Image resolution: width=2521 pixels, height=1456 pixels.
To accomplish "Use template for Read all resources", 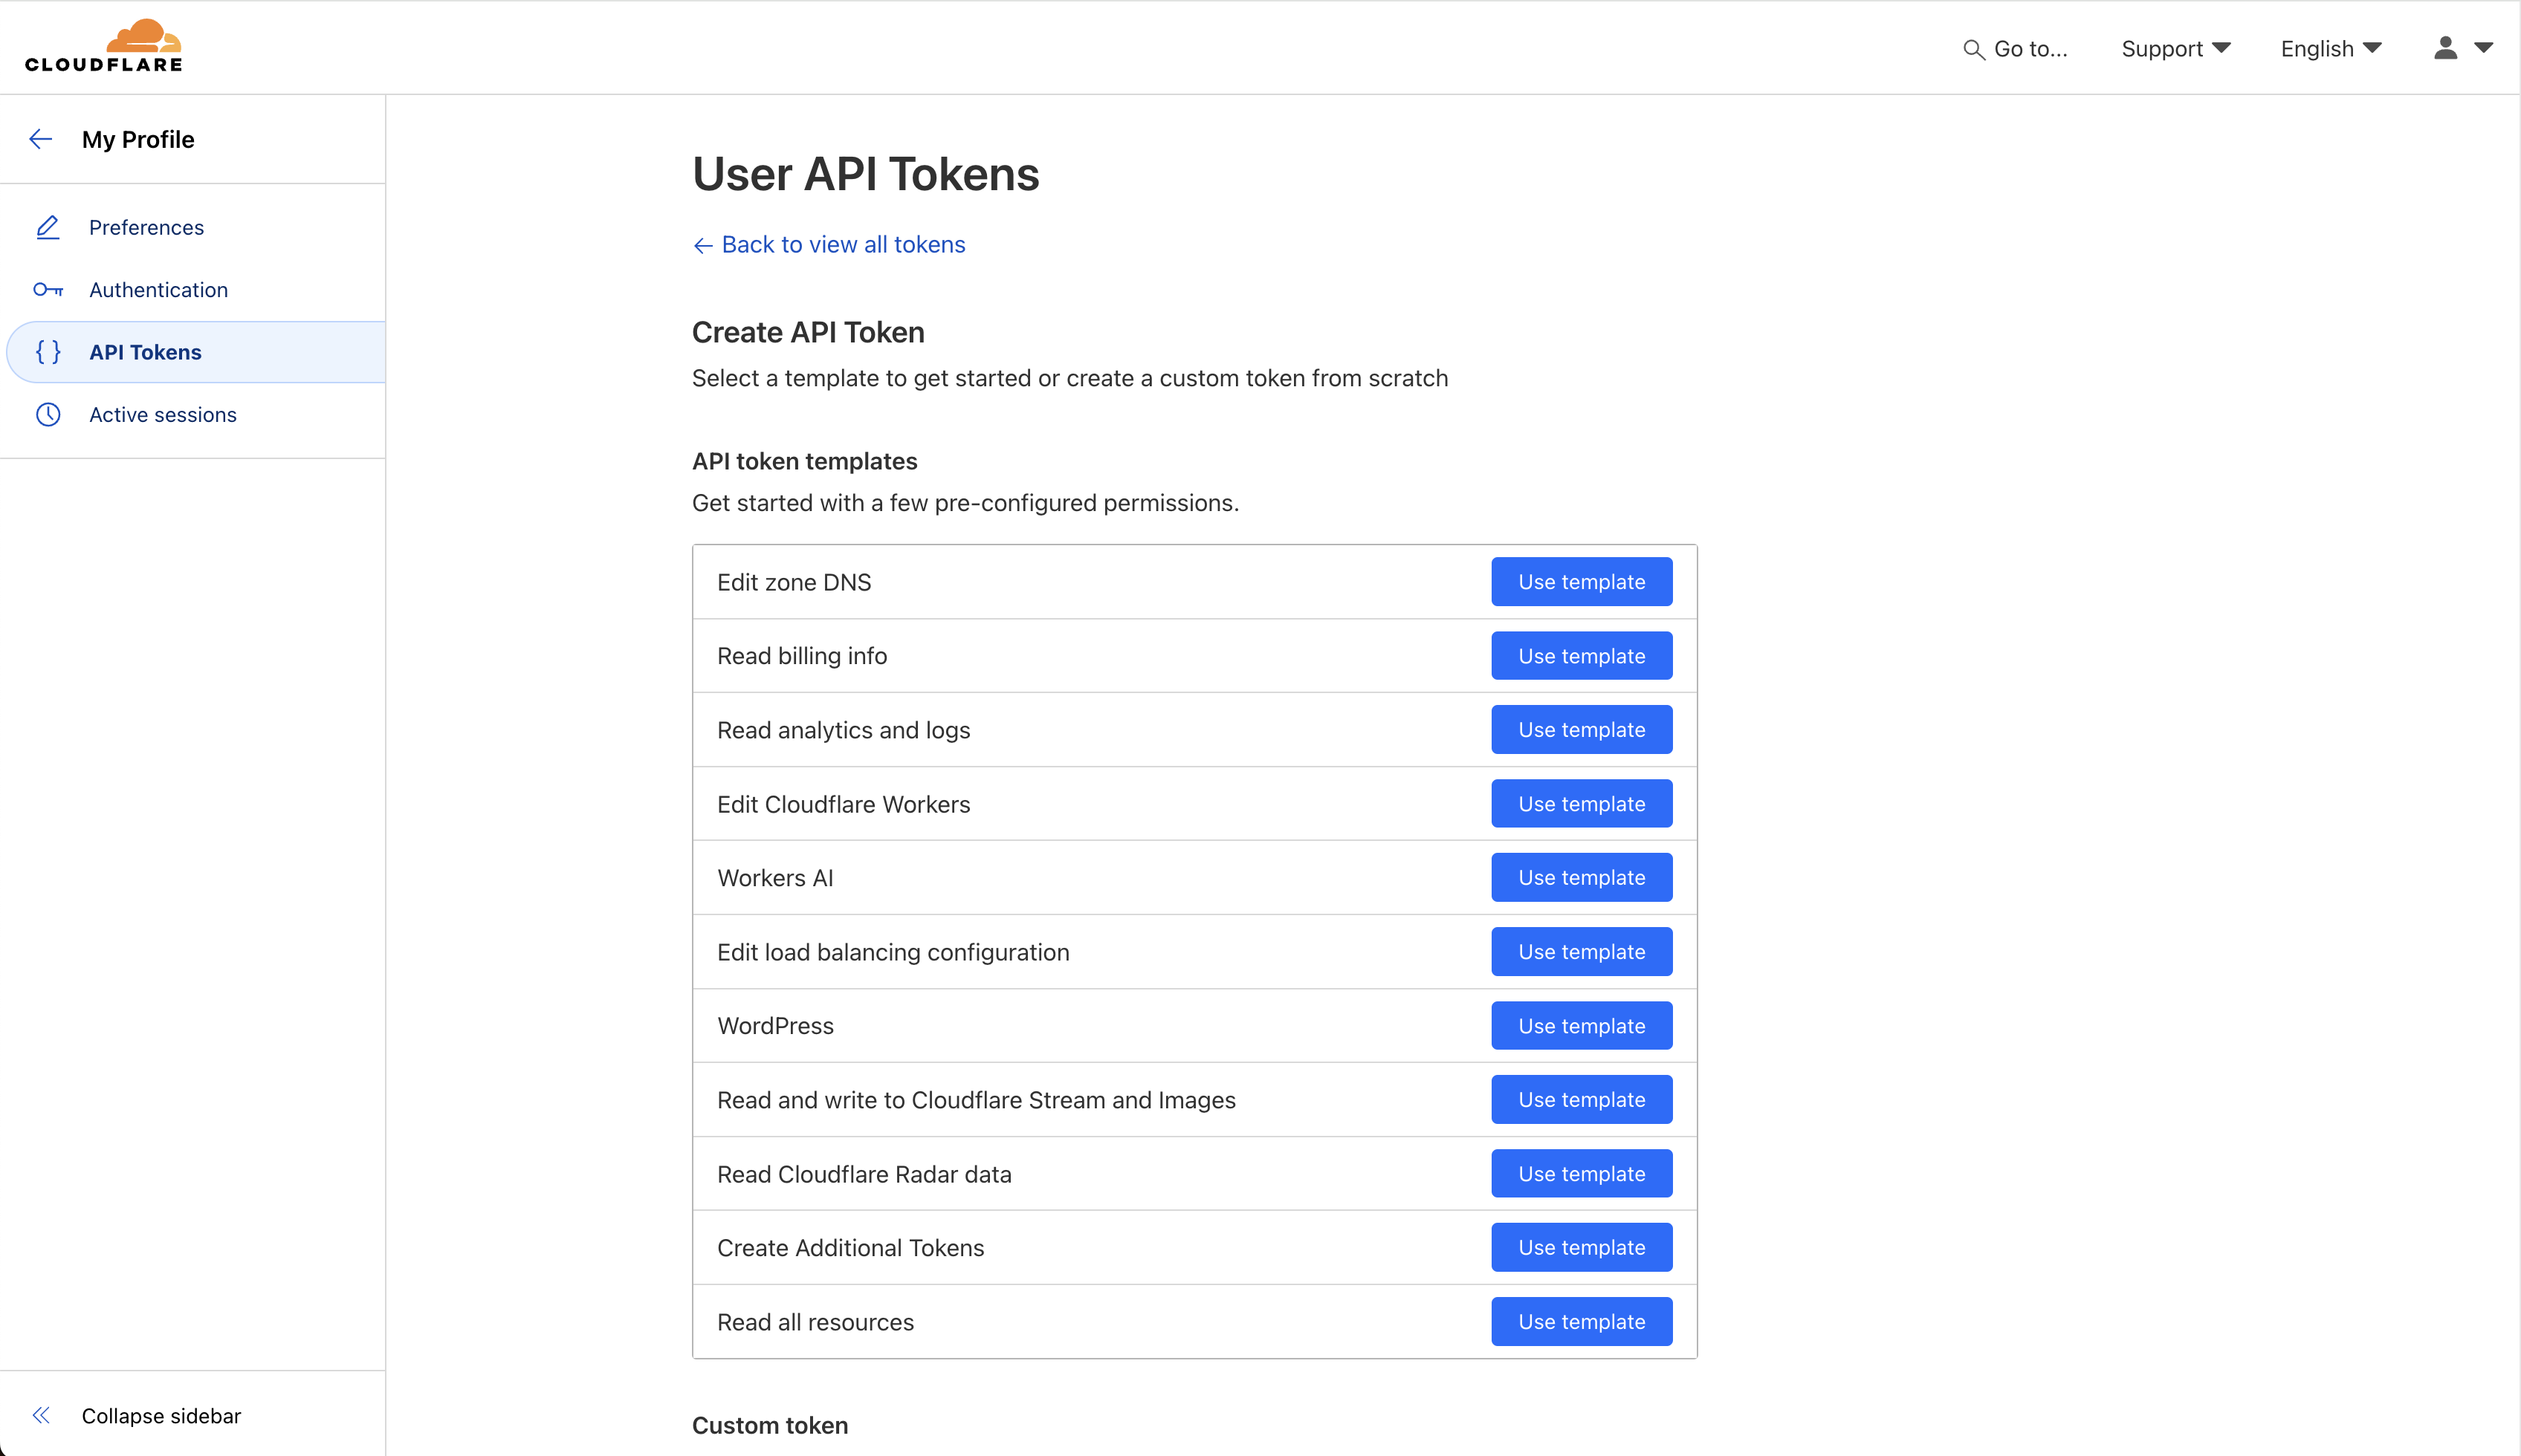I will coord(1581,1321).
